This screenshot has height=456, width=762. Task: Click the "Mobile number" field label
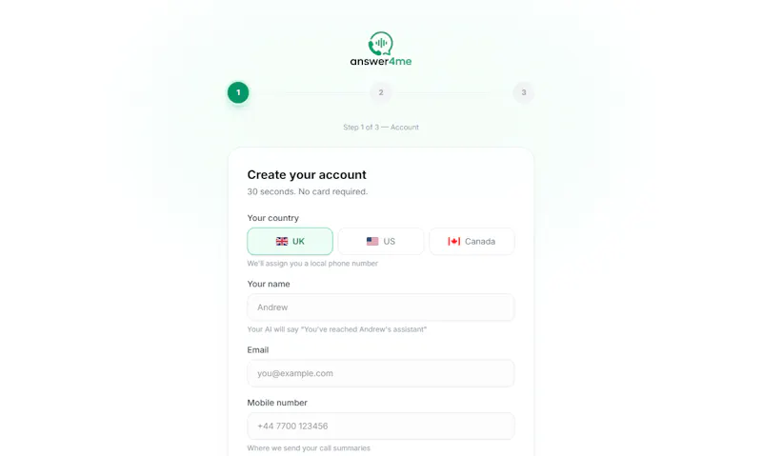277,403
